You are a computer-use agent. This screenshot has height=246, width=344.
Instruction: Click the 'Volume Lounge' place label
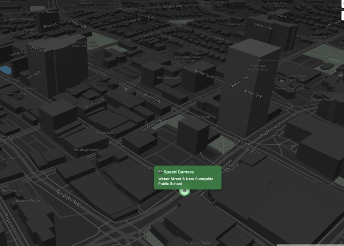click(x=16, y=93)
